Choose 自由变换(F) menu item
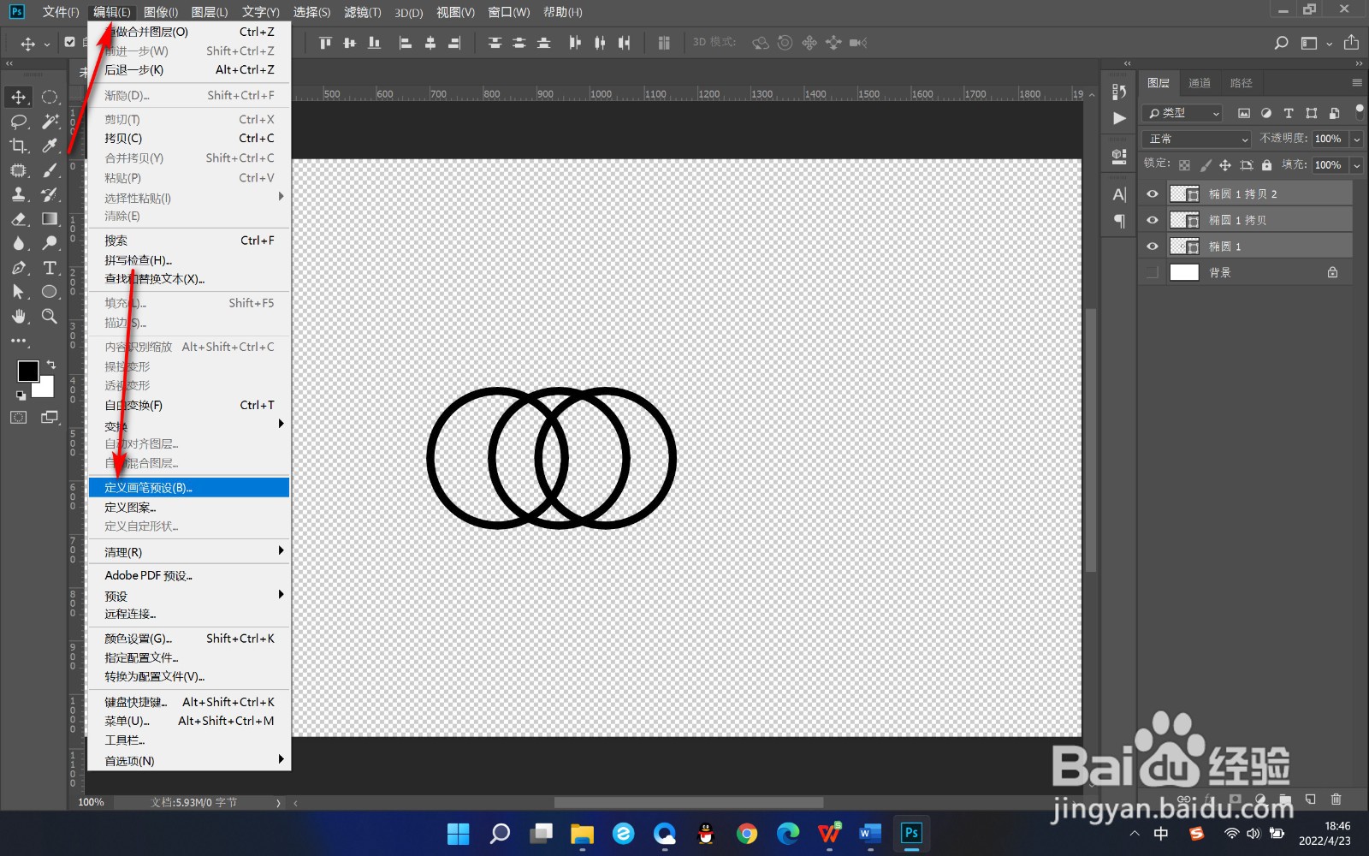Screen dimensions: 1369x856 [x=189, y=405]
